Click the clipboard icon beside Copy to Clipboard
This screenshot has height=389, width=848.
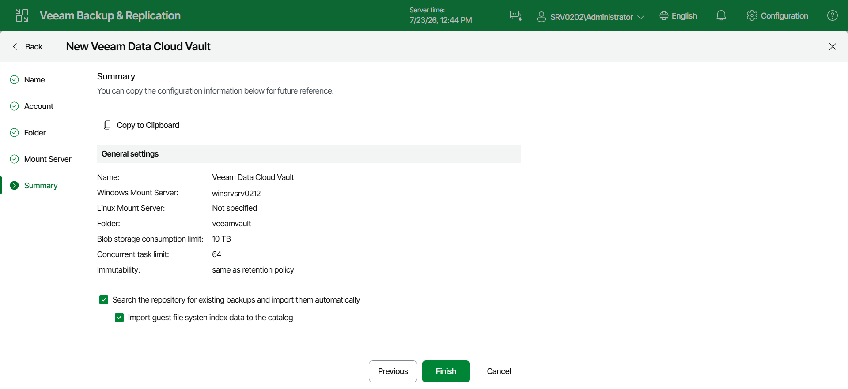coord(107,125)
